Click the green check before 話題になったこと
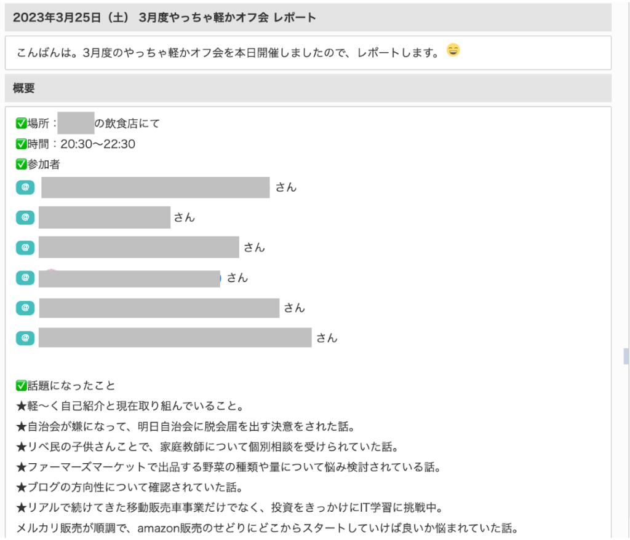Viewport: 630px width, 540px height. click(22, 386)
